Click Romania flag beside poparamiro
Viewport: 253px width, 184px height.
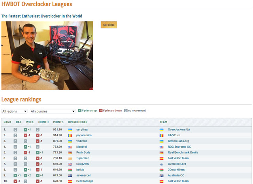(x=70, y=135)
